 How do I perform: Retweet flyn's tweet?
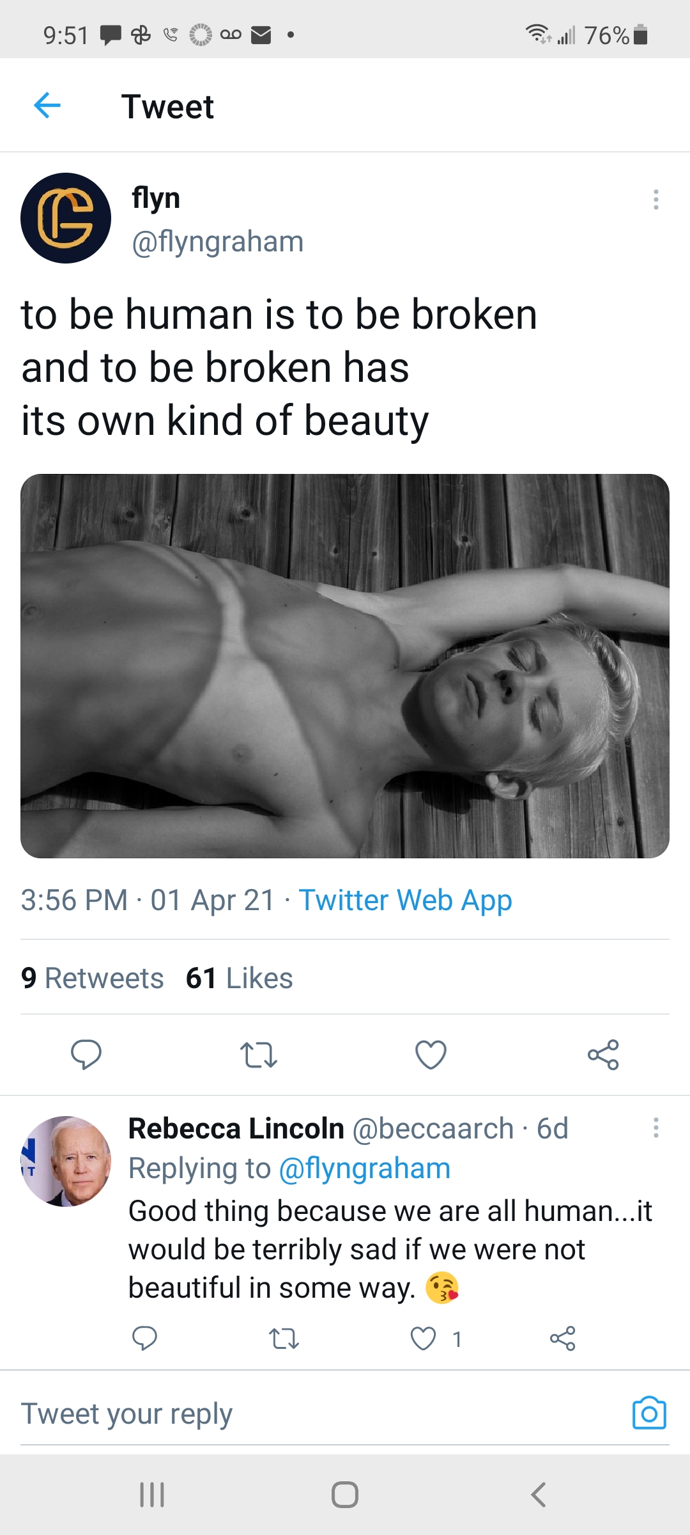point(258,1055)
